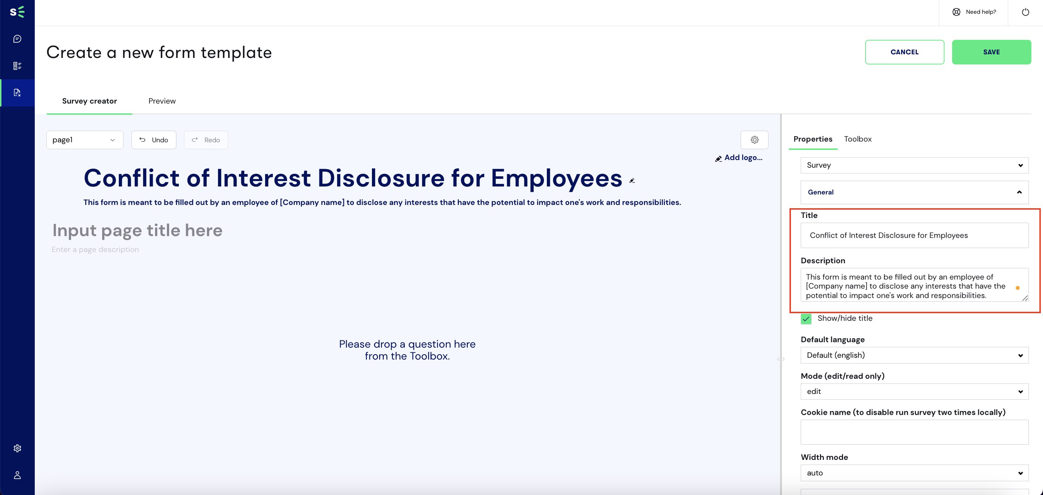
Task: Collapse the General properties section
Action: click(x=915, y=192)
